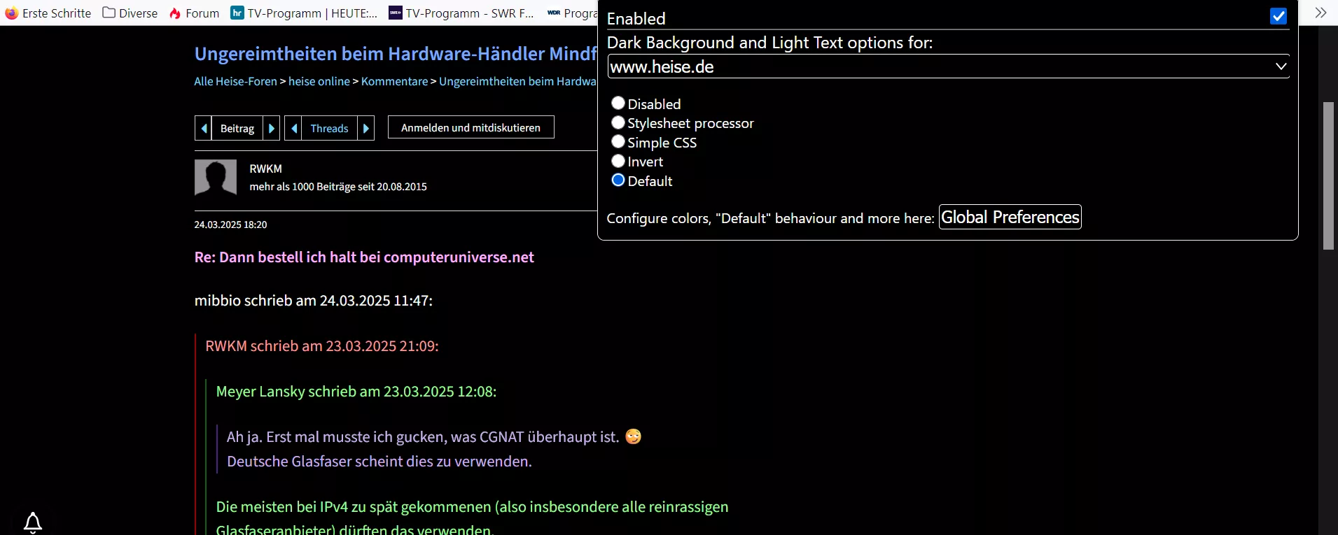Select the Stylesheet processor radio option

pos(618,123)
